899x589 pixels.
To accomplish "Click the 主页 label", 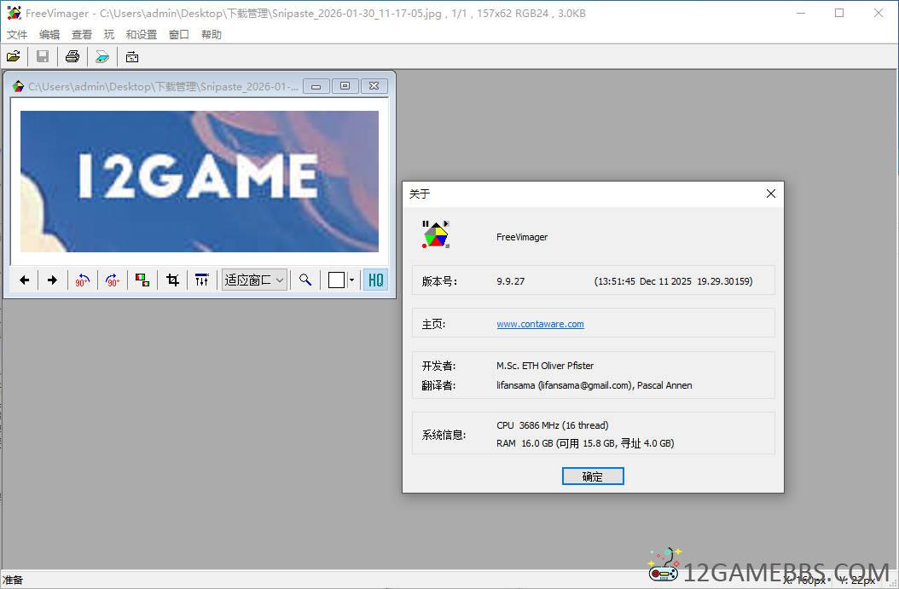I will coord(433,324).
